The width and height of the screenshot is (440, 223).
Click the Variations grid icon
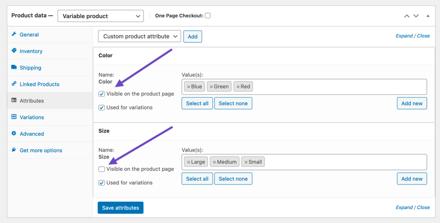click(14, 117)
